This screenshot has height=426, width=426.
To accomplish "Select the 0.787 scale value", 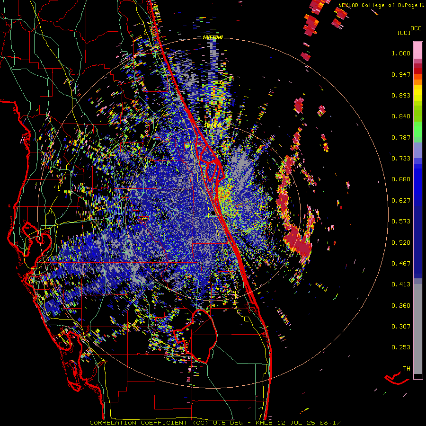I will [401, 137].
